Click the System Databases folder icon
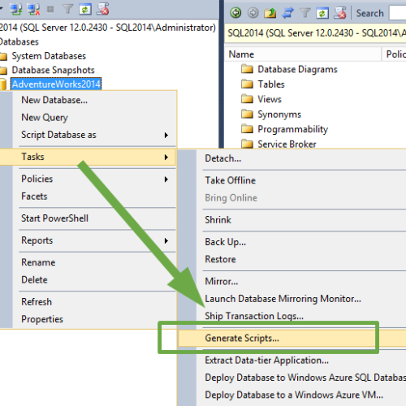The image size is (406, 406). (3, 56)
